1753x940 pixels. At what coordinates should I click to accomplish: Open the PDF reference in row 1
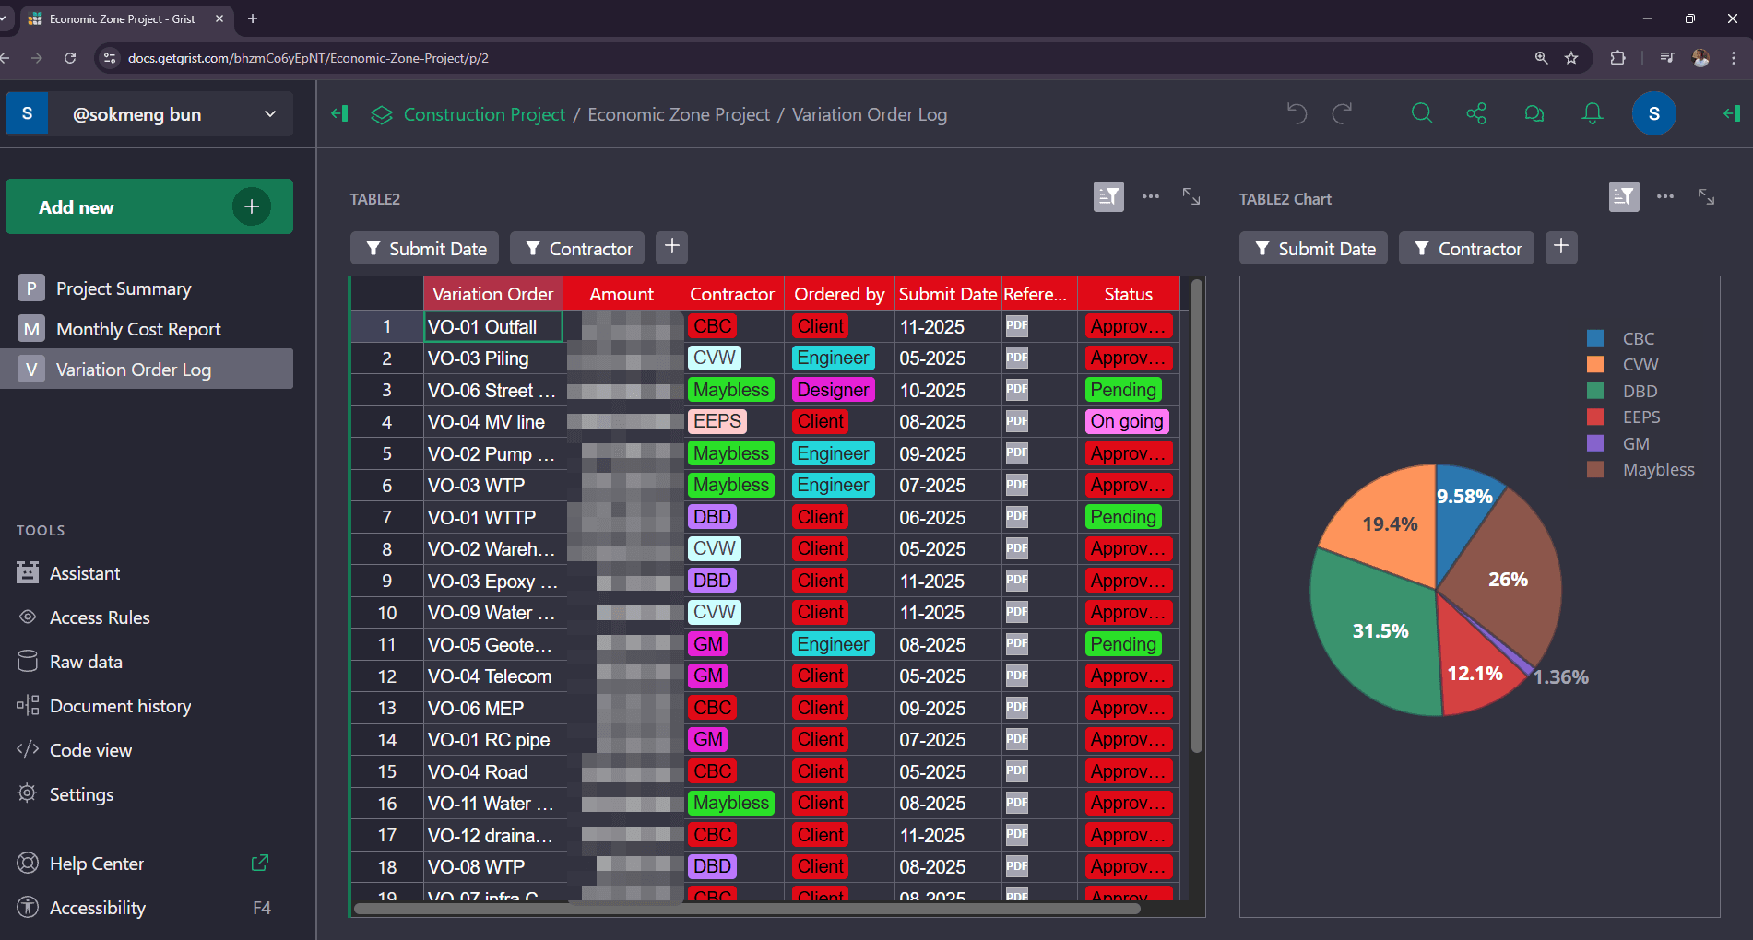1016,324
